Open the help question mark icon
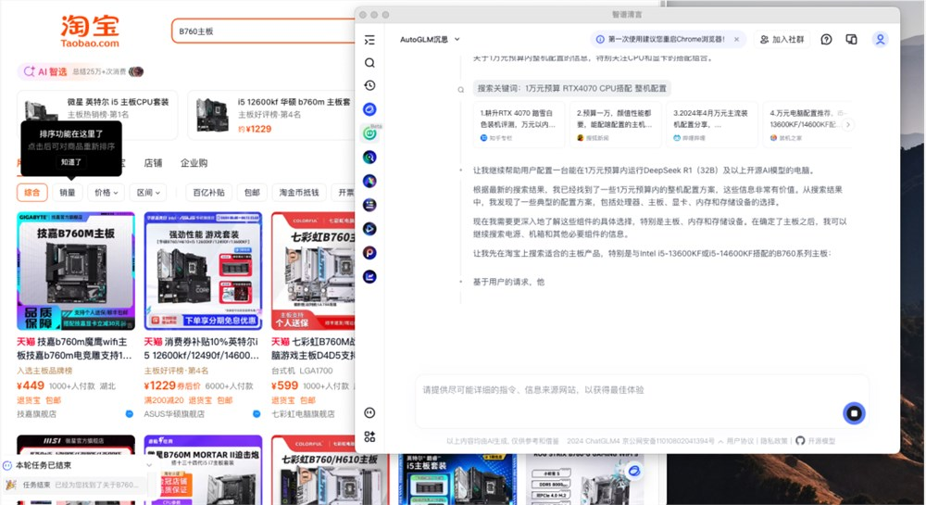This screenshot has width=926, height=505. (x=826, y=40)
